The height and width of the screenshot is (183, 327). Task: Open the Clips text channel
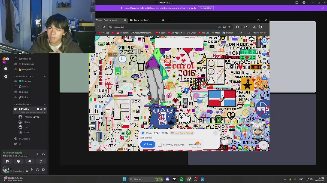[x=30, y=92]
